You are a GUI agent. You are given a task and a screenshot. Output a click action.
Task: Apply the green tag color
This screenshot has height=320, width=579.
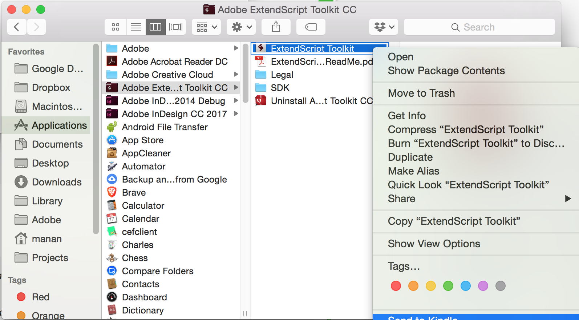448,286
